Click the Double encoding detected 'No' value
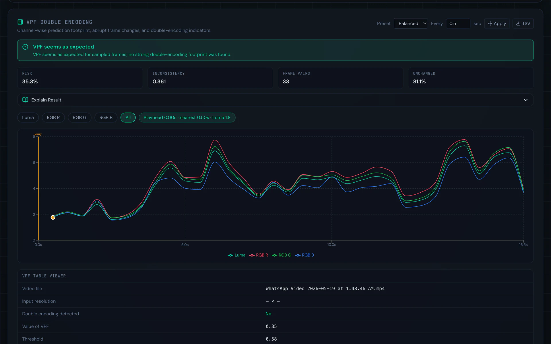 [268, 314]
